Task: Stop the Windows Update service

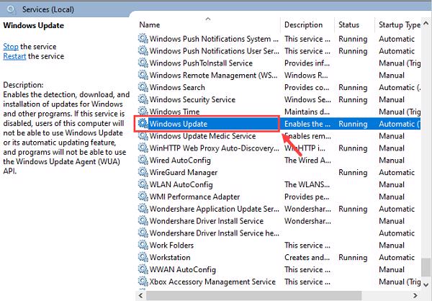Action: (11, 46)
